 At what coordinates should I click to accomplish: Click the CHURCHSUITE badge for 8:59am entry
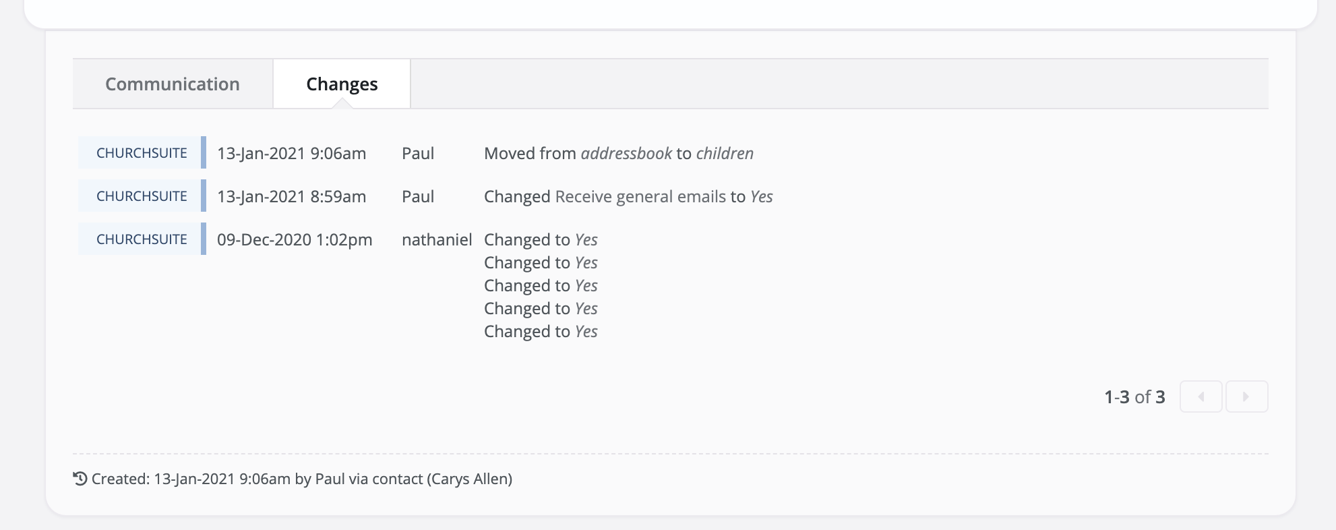(142, 196)
